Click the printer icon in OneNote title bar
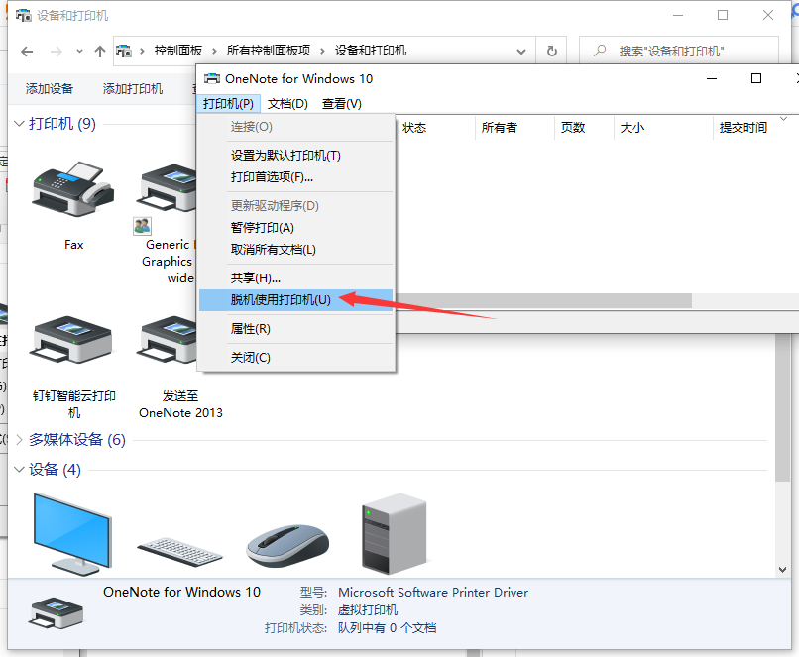 [211, 79]
